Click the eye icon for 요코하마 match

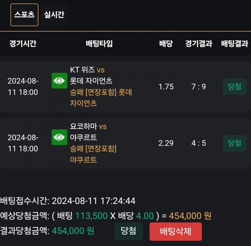(59, 137)
